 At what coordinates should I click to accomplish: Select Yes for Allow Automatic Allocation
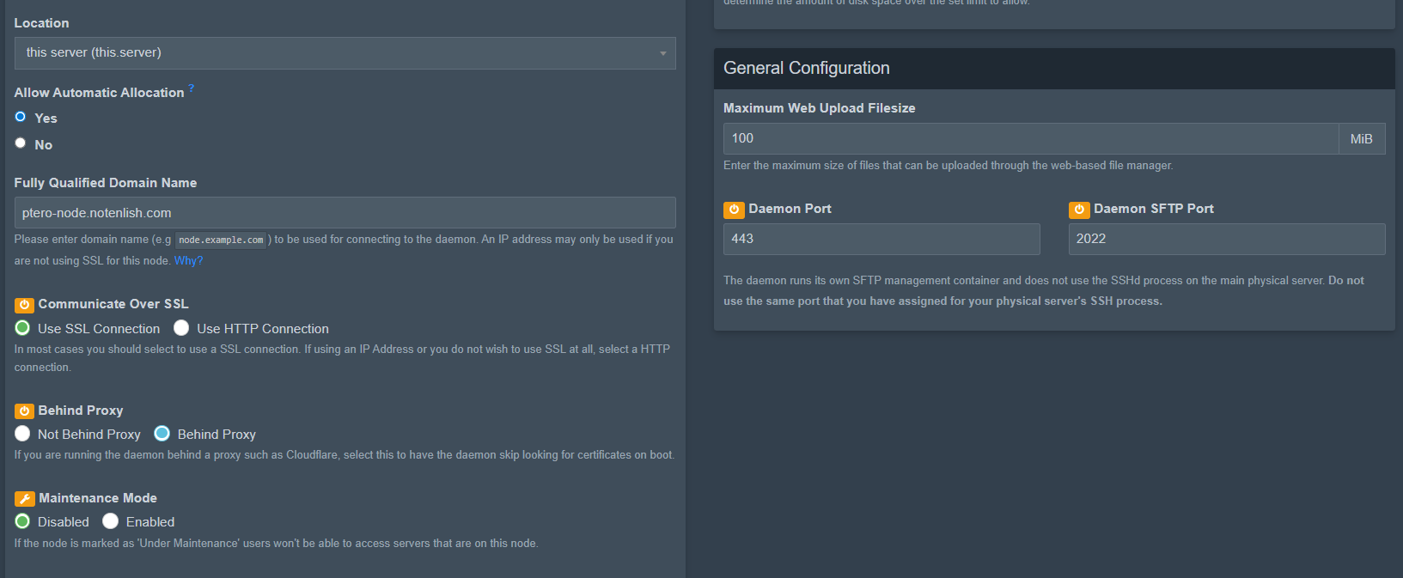21,117
